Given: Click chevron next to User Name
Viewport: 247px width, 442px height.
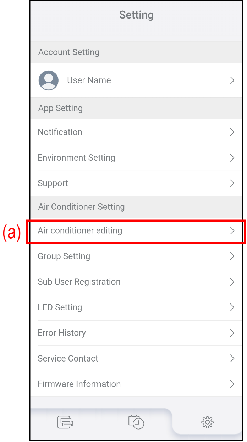Looking at the screenshot, I should (x=232, y=80).
